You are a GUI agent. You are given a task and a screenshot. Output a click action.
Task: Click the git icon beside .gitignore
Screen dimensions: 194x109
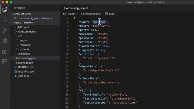[16, 54]
